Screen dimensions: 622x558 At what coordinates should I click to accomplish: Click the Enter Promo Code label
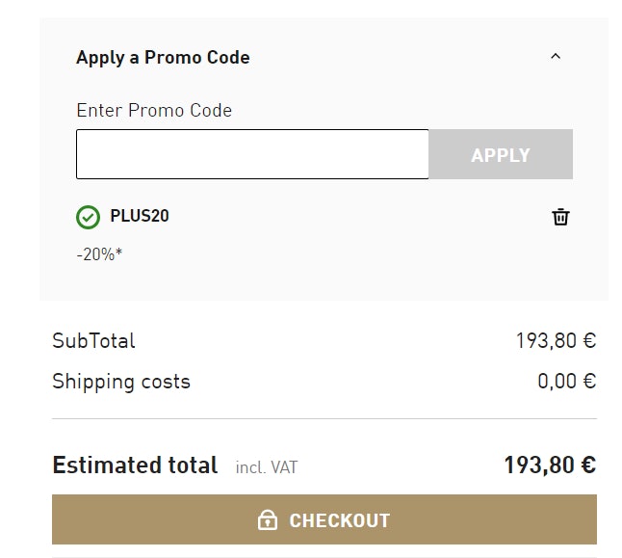(x=154, y=110)
